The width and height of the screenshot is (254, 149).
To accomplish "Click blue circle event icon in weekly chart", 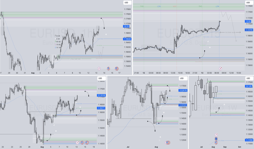I will click(216, 139).
